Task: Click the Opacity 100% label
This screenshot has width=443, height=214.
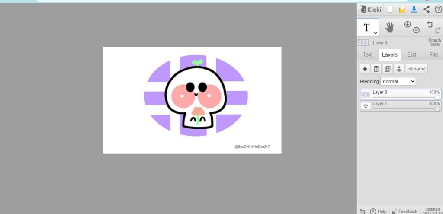Action: click(x=435, y=42)
